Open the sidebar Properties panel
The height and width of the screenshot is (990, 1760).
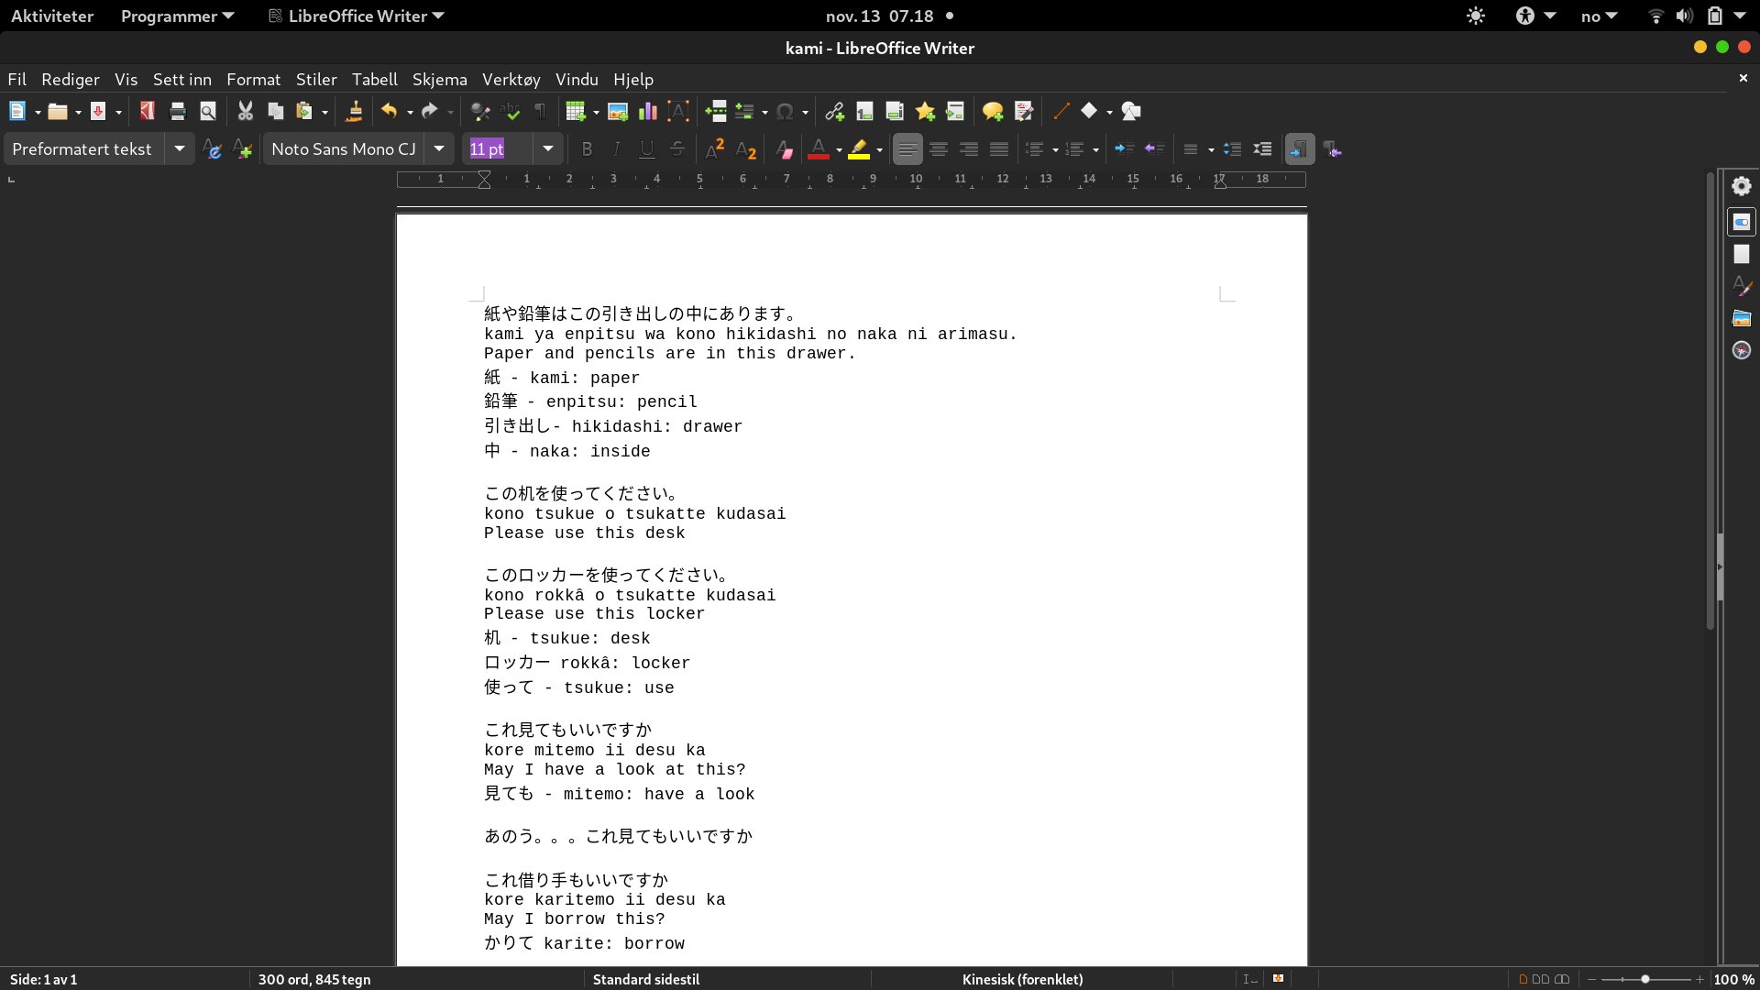[x=1742, y=222]
